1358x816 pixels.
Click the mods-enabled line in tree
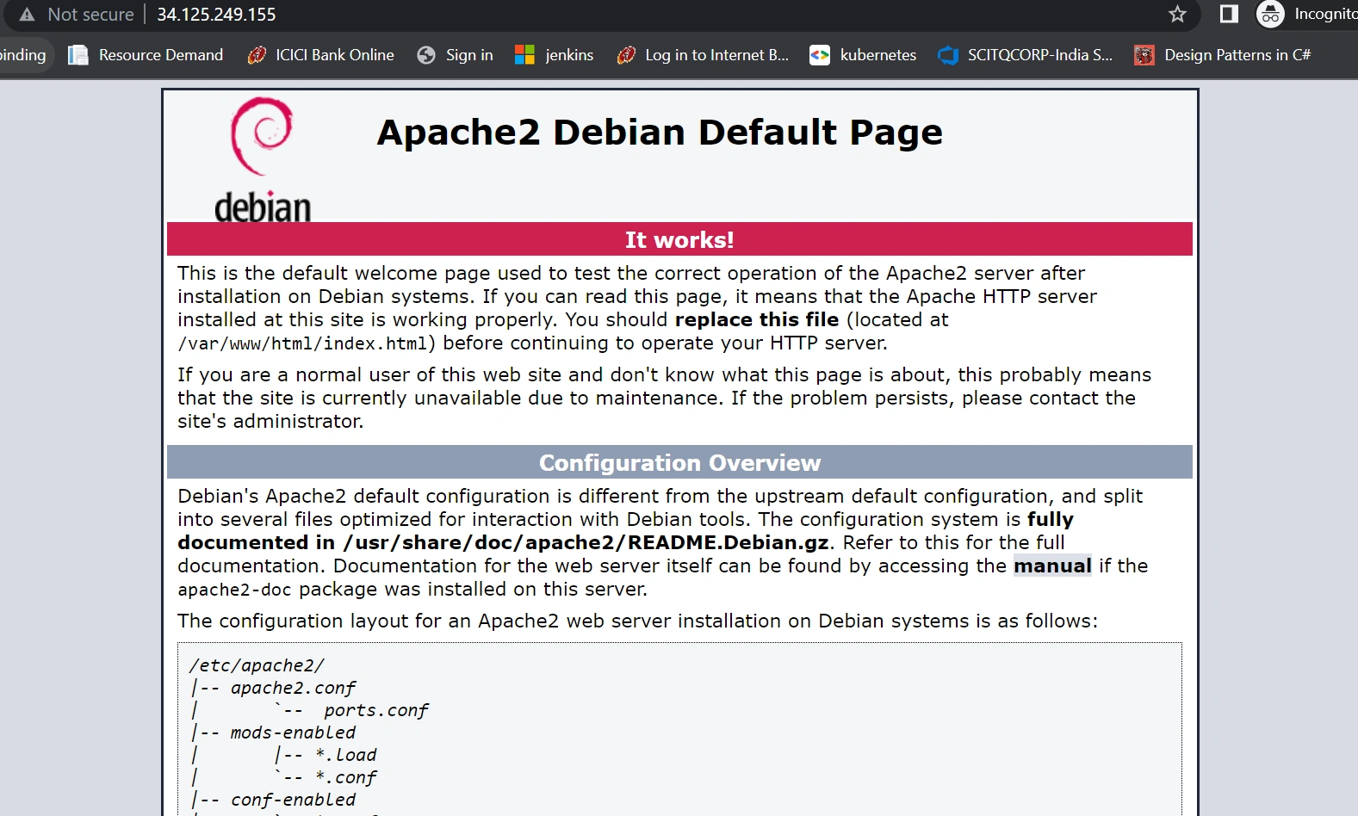(x=293, y=733)
